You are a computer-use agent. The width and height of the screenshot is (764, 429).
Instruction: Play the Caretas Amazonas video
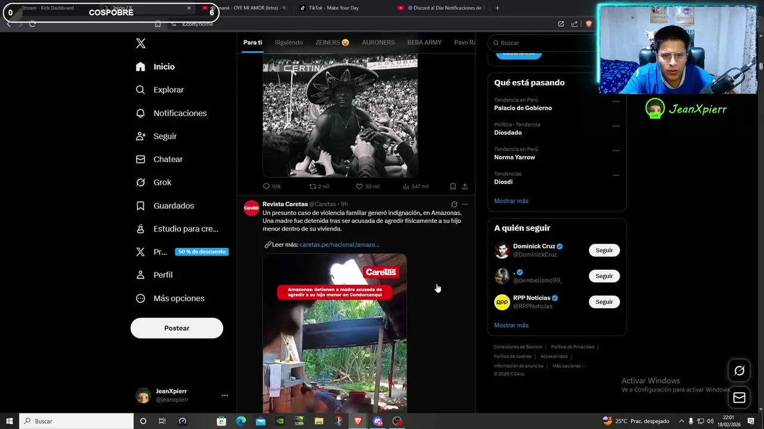(x=335, y=332)
